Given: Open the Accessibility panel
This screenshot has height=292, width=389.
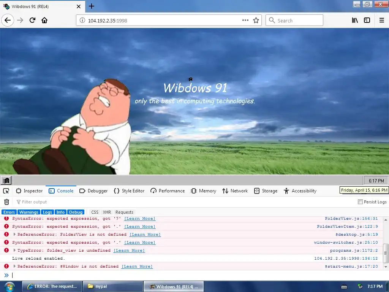Looking at the screenshot, I should click(x=300, y=191).
